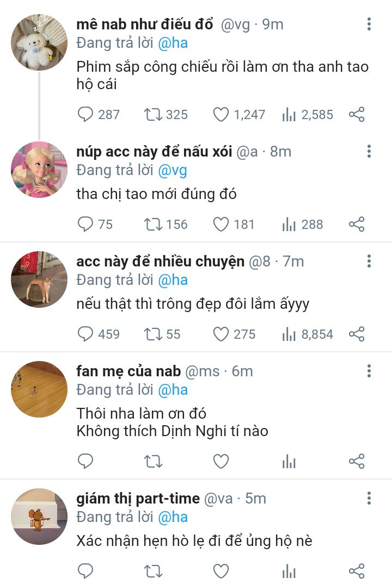392x584 pixels.
Task: Open the teddy bear profile avatar
Action: pos(39,42)
